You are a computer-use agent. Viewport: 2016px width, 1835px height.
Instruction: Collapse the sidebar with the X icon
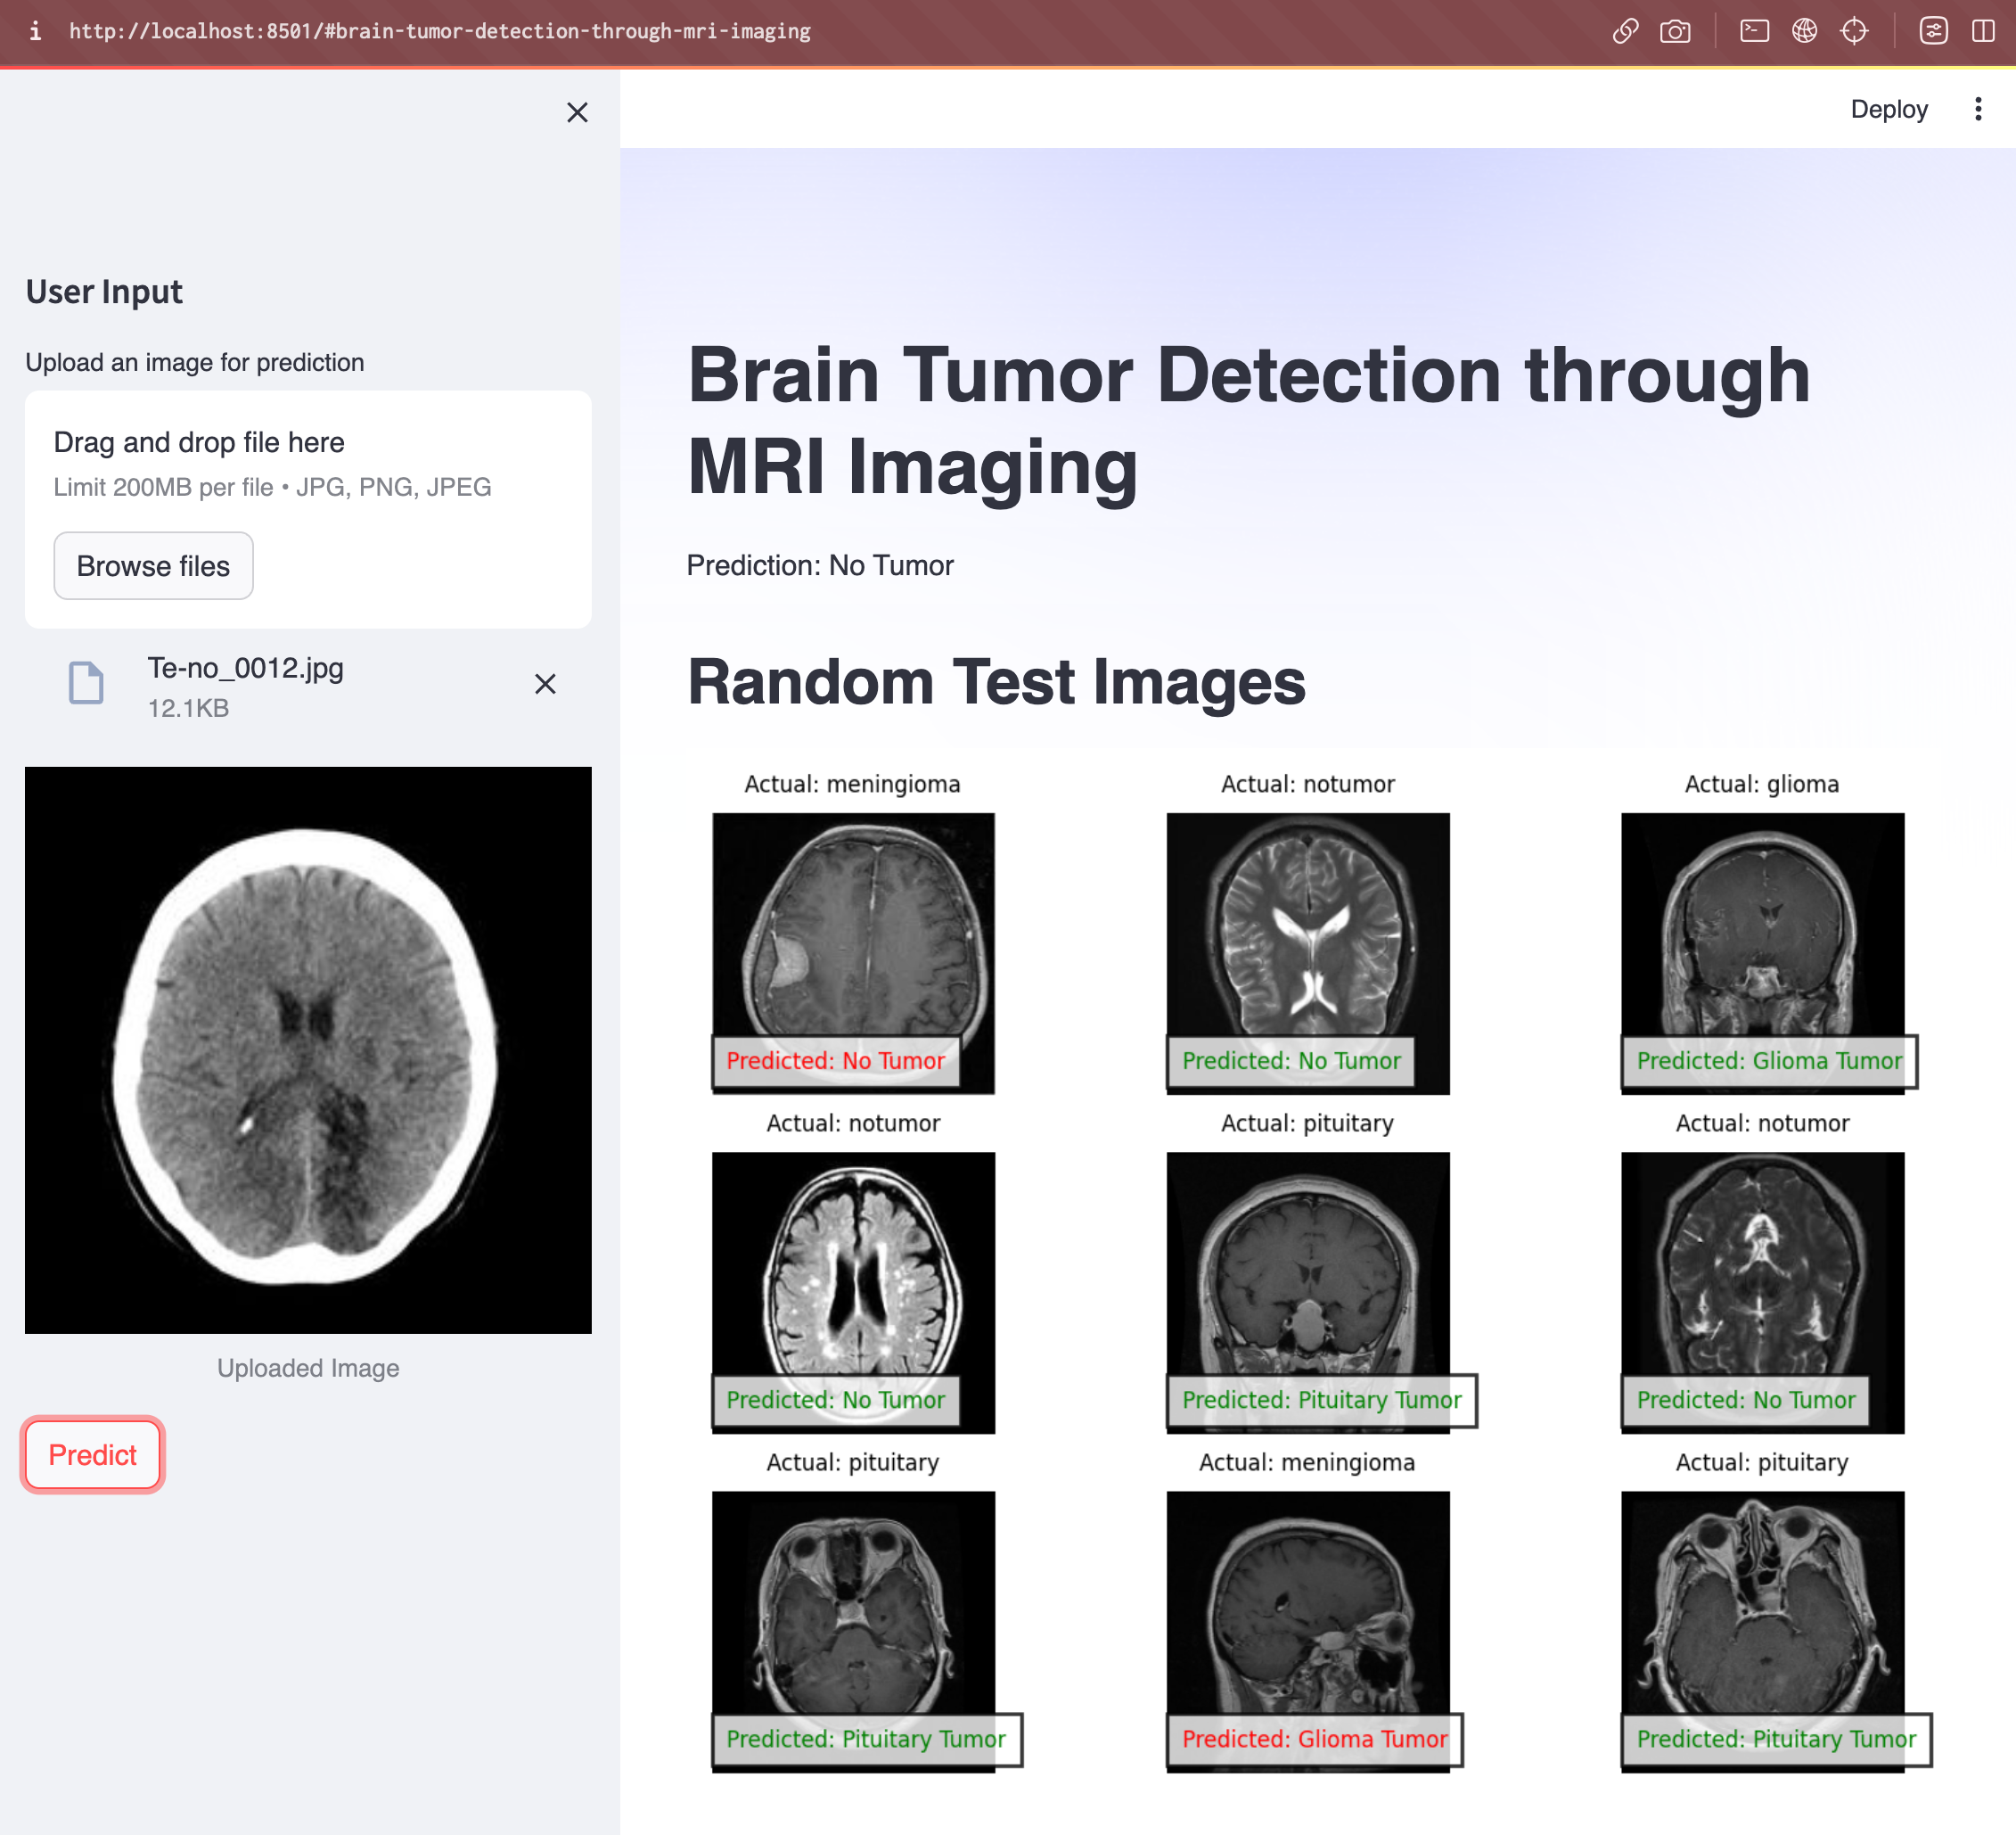(x=577, y=112)
